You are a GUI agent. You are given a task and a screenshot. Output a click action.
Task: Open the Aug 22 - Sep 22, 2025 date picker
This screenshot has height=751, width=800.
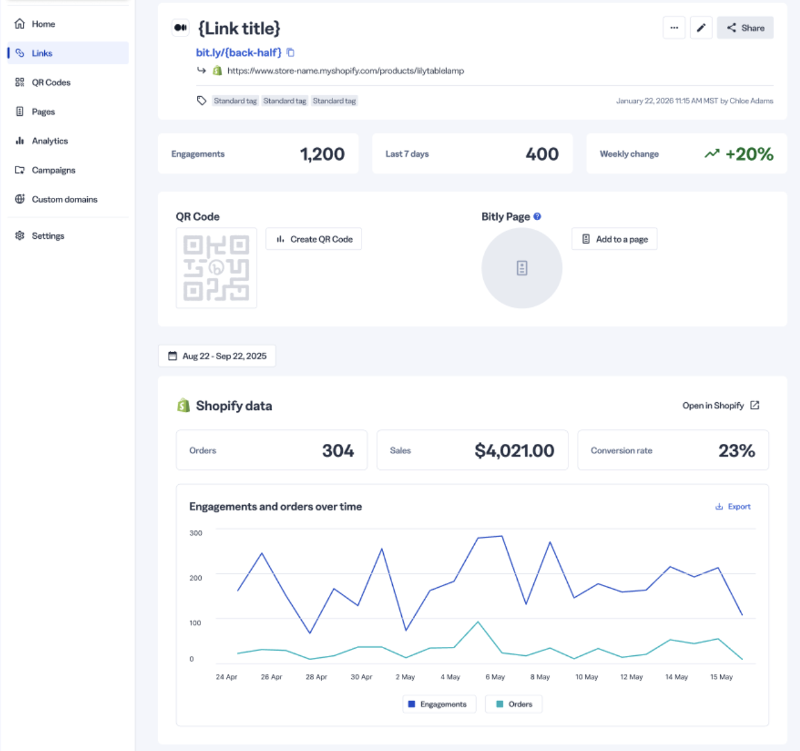[x=217, y=356]
